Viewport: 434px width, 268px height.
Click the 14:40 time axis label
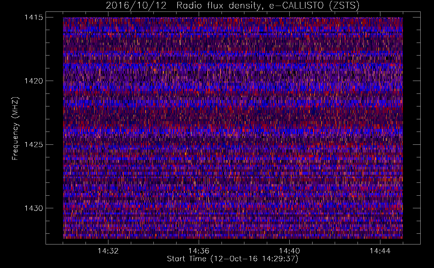pyautogui.click(x=289, y=251)
